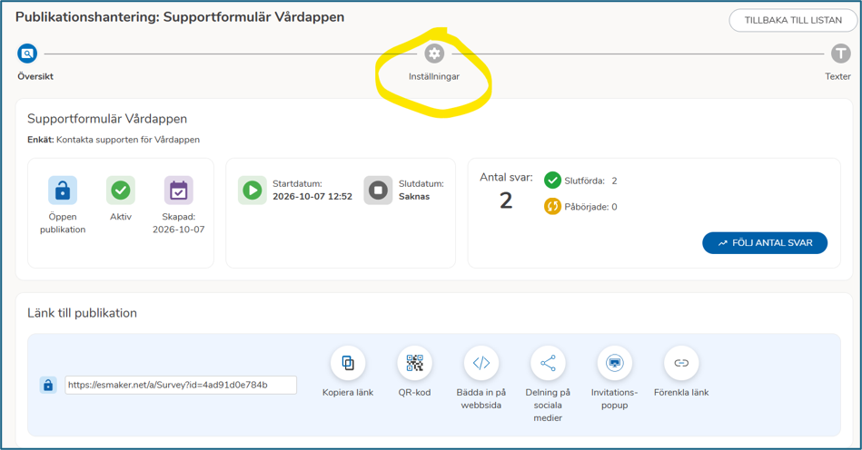Screen dimensions: 862x450
Task: Click the Länk till publikation heading
Action: 82,313
